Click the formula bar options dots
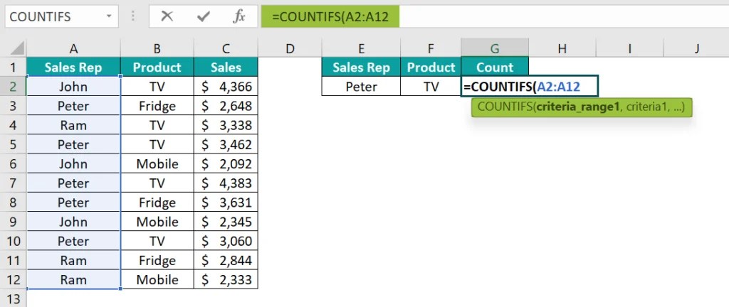The image size is (729, 307). (134, 16)
